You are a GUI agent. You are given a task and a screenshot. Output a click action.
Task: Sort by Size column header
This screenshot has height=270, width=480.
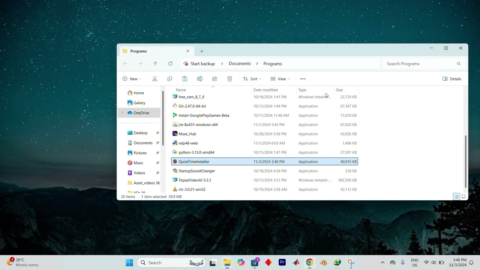(x=346, y=90)
